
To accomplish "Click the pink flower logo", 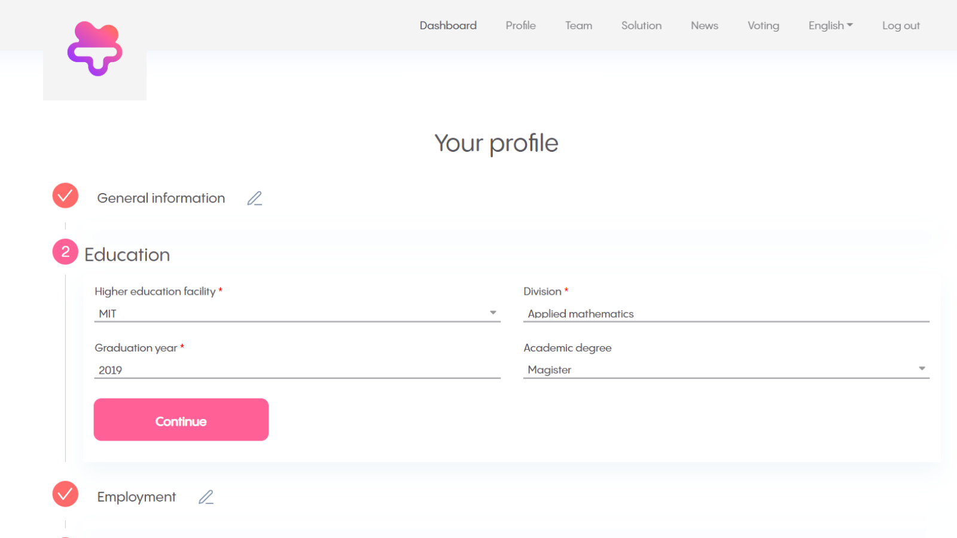I will click(x=95, y=49).
